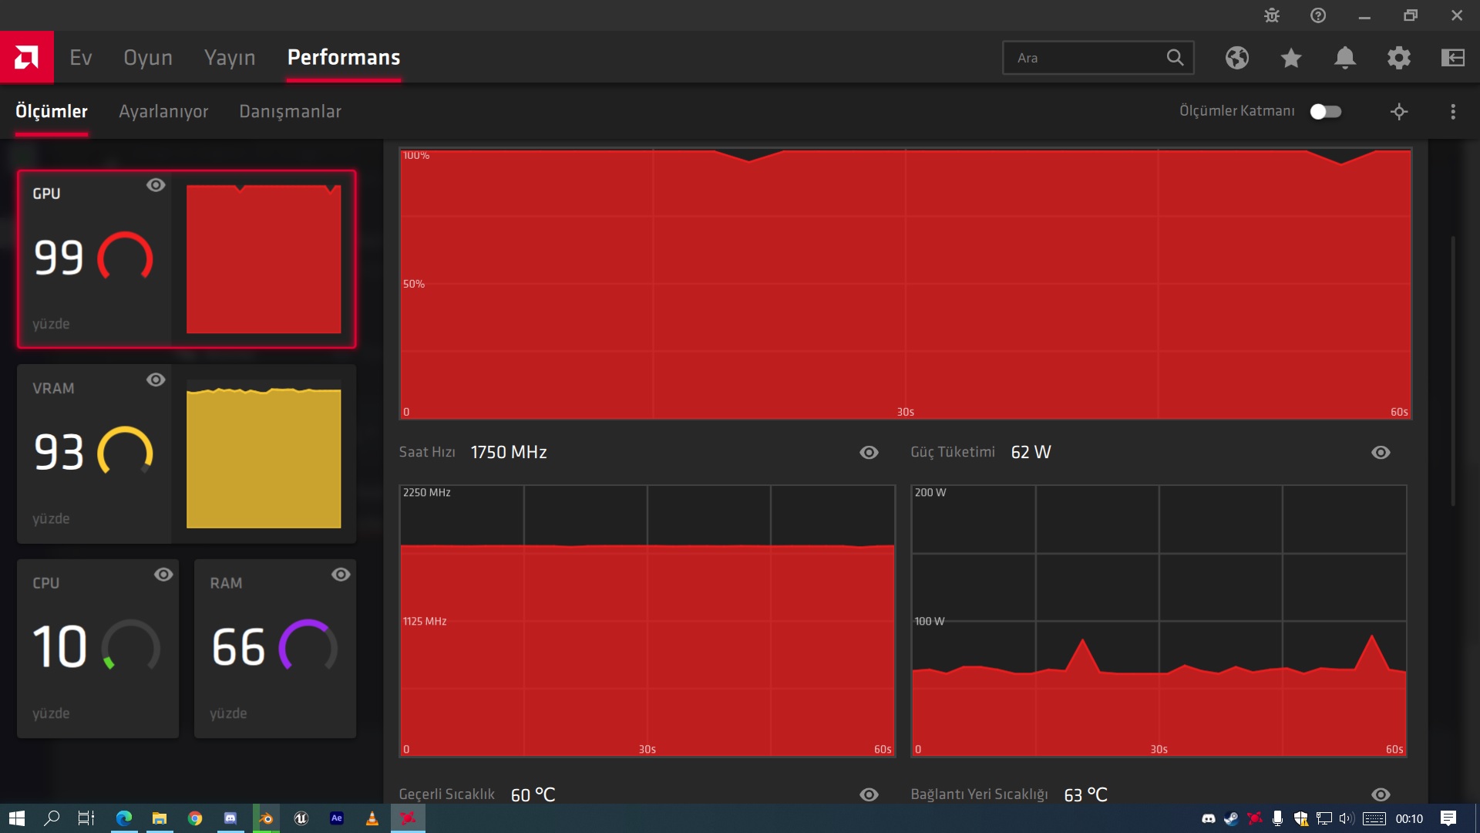The height and width of the screenshot is (833, 1480).
Task: Toggle Saat Hızı visibility eye
Action: pyautogui.click(x=869, y=453)
